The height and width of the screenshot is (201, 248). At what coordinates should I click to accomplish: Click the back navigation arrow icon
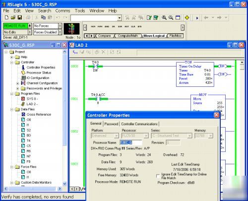206,17
